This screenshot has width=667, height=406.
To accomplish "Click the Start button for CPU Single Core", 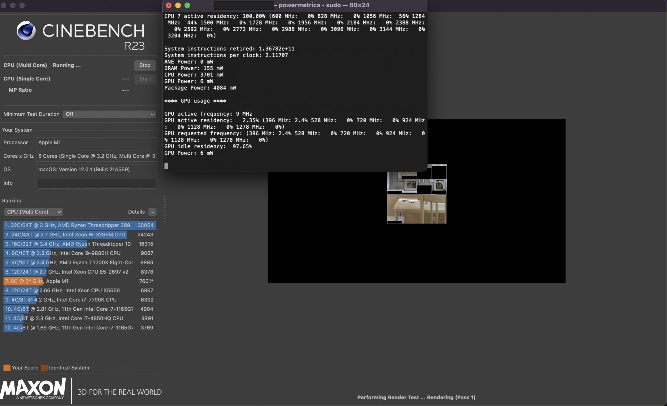I will [144, 78].
